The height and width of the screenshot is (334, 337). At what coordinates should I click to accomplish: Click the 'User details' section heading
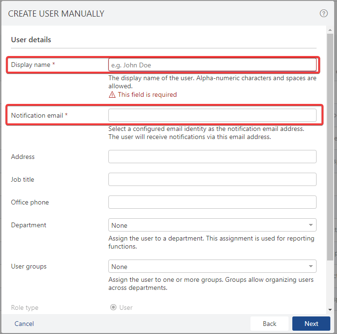[31, 40]
